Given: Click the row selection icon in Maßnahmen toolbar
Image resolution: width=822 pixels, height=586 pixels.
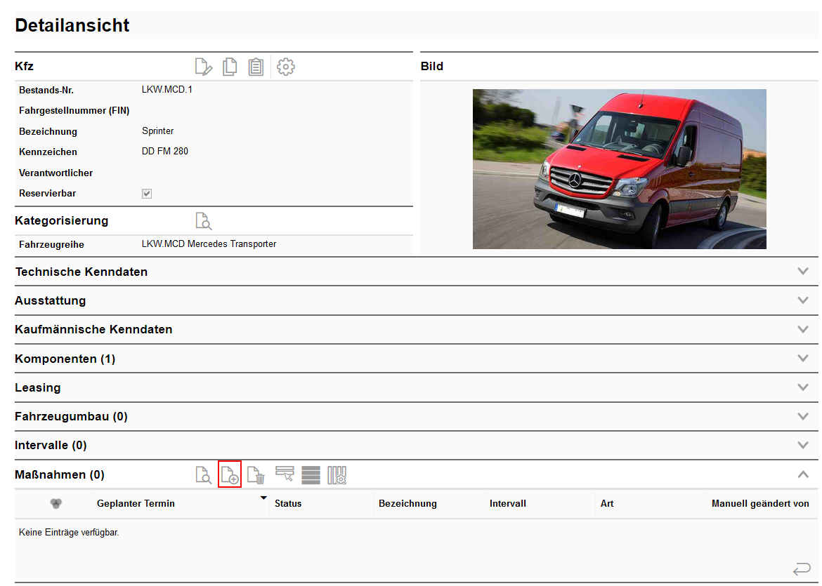Looking at the screenshot, I should (x=285, y=475).
